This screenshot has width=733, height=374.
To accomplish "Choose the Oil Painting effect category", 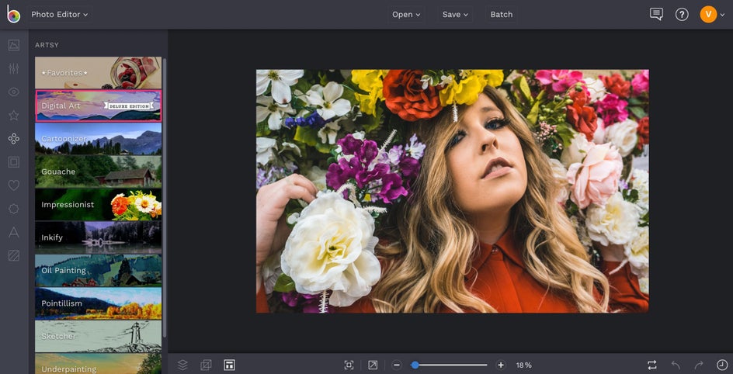I will [99, 271].
